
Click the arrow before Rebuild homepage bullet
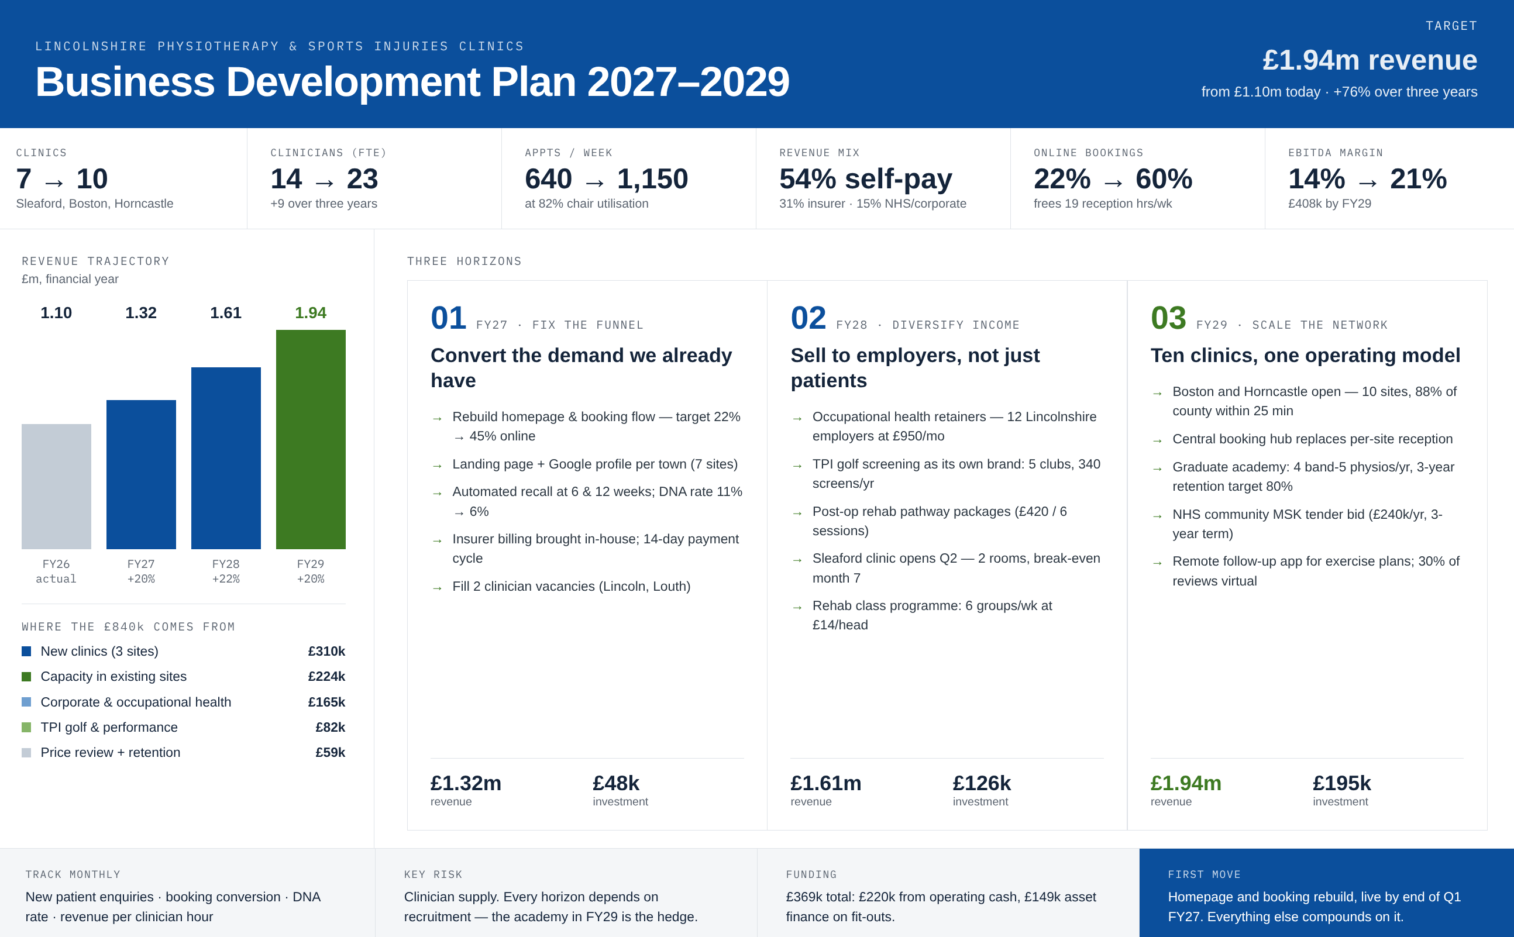(x=437, y=419)
